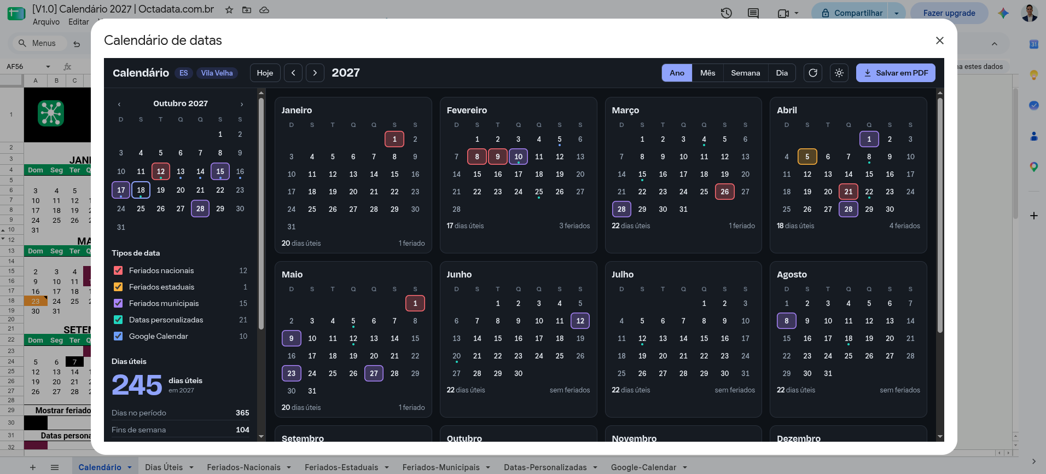The width and height of the screenshot is (1046, 474).
Task: Show next month in mini calendar
Action: (x=242, y=104)
